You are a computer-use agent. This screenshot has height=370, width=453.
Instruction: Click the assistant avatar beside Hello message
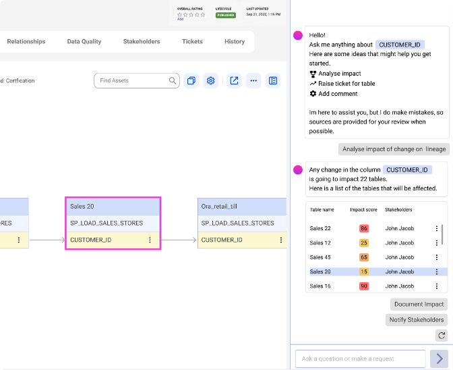pyautogui.click(x=298, y=35)
